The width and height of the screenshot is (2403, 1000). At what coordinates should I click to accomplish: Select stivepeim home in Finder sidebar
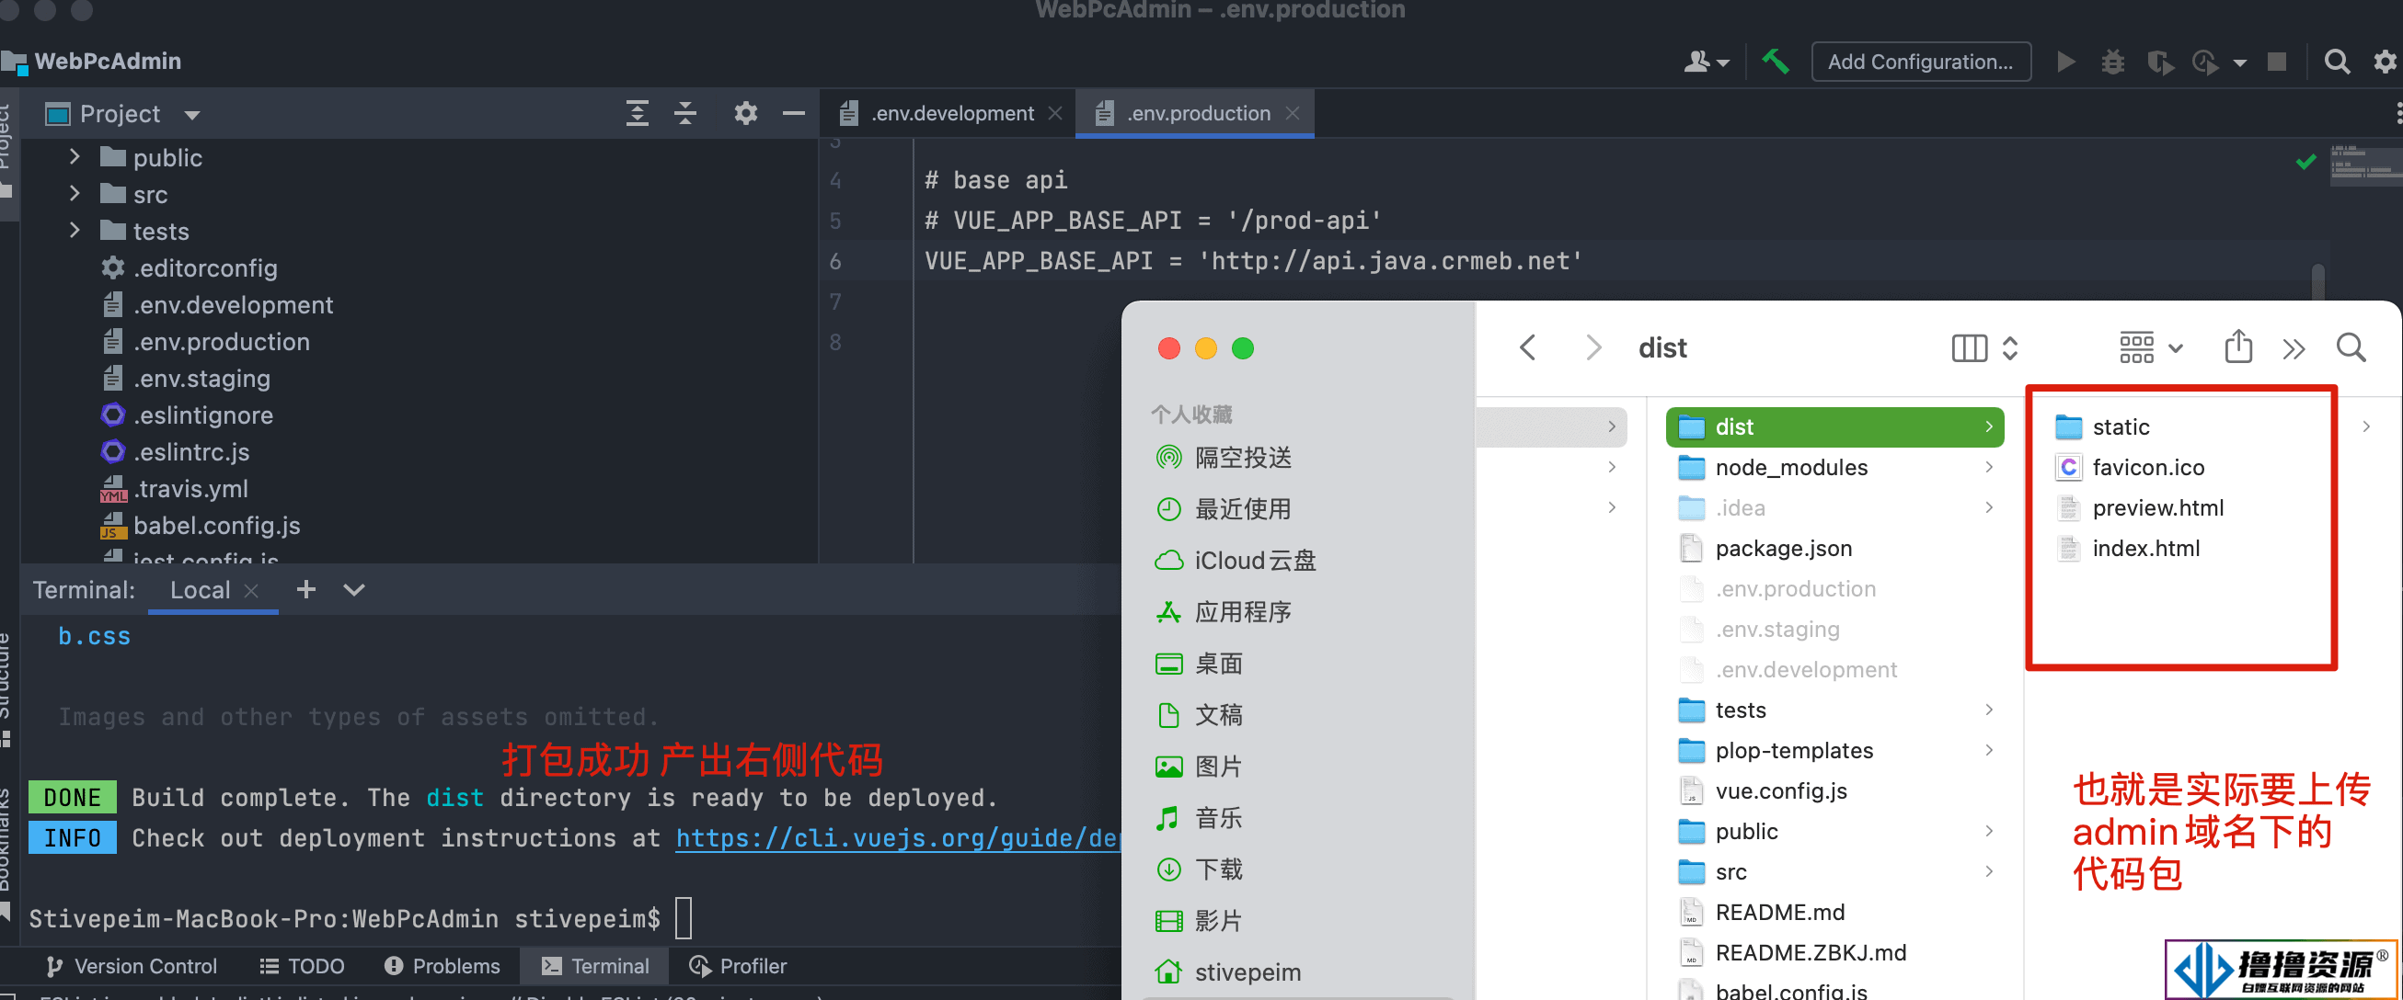[x=1227, y=972]
